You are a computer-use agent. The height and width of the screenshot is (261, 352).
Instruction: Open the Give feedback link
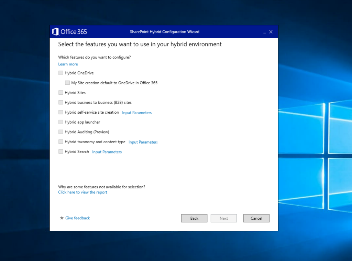pos(77,218)
